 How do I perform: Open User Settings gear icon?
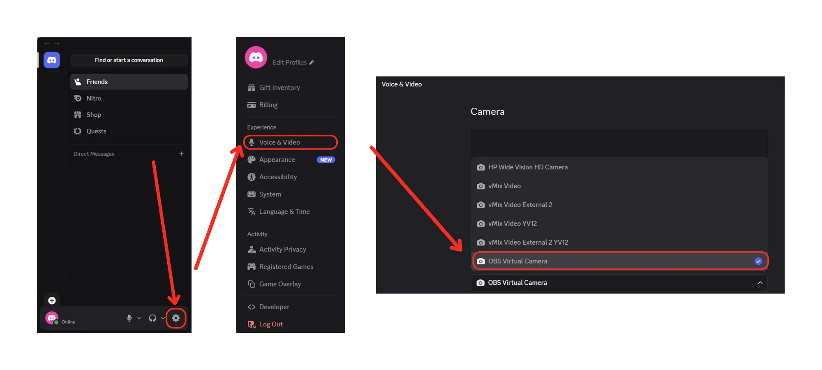coord(176,318)
